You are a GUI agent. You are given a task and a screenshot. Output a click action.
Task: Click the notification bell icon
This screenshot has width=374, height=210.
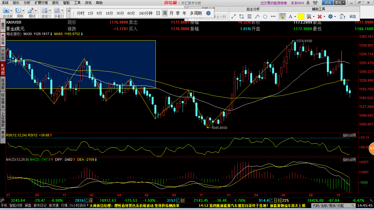(x=308, y=3)
